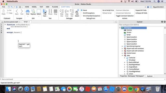
Task: Click Go to Script Error
Action: (x=108, y=10)
